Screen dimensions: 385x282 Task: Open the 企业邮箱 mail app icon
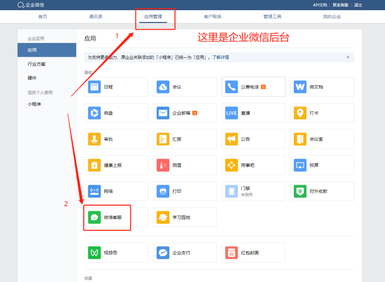pos(163,113)
